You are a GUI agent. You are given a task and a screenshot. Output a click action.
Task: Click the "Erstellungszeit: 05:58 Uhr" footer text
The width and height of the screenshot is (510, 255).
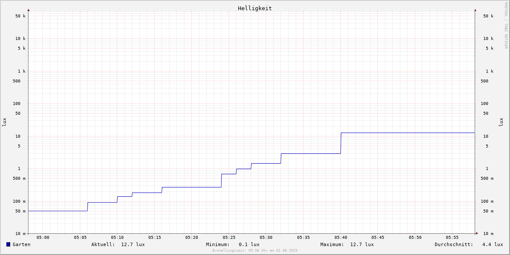[255, 250]
